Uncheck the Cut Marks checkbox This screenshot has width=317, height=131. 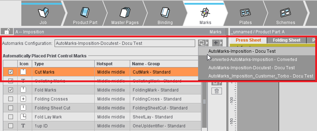[10, 72]
